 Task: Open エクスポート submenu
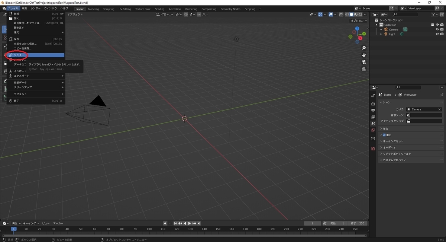[36, 76]
